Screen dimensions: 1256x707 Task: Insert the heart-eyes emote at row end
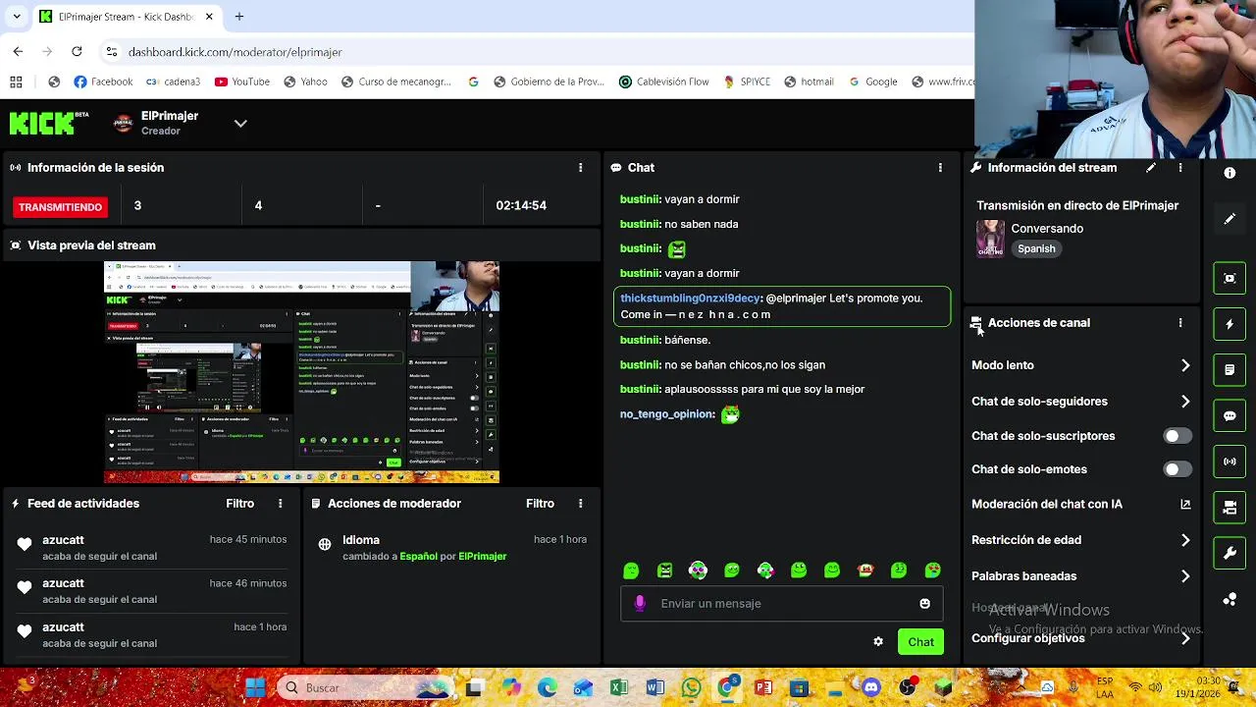[932, 571]
